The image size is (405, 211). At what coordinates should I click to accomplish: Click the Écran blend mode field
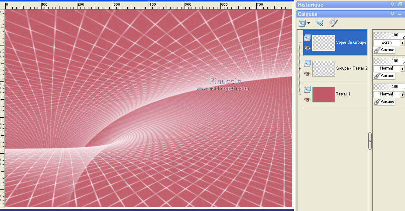(387, 42)
